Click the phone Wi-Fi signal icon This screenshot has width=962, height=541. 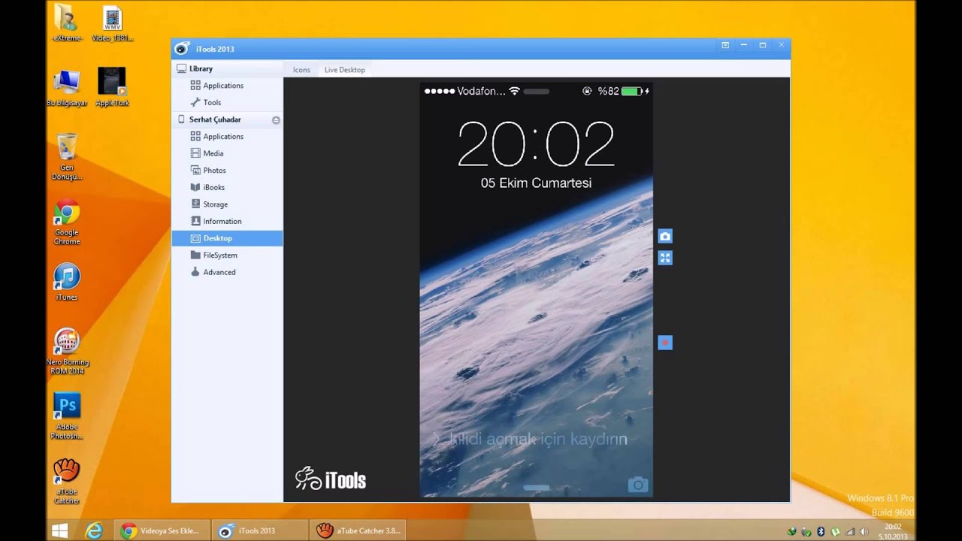[x=515, y=91]
